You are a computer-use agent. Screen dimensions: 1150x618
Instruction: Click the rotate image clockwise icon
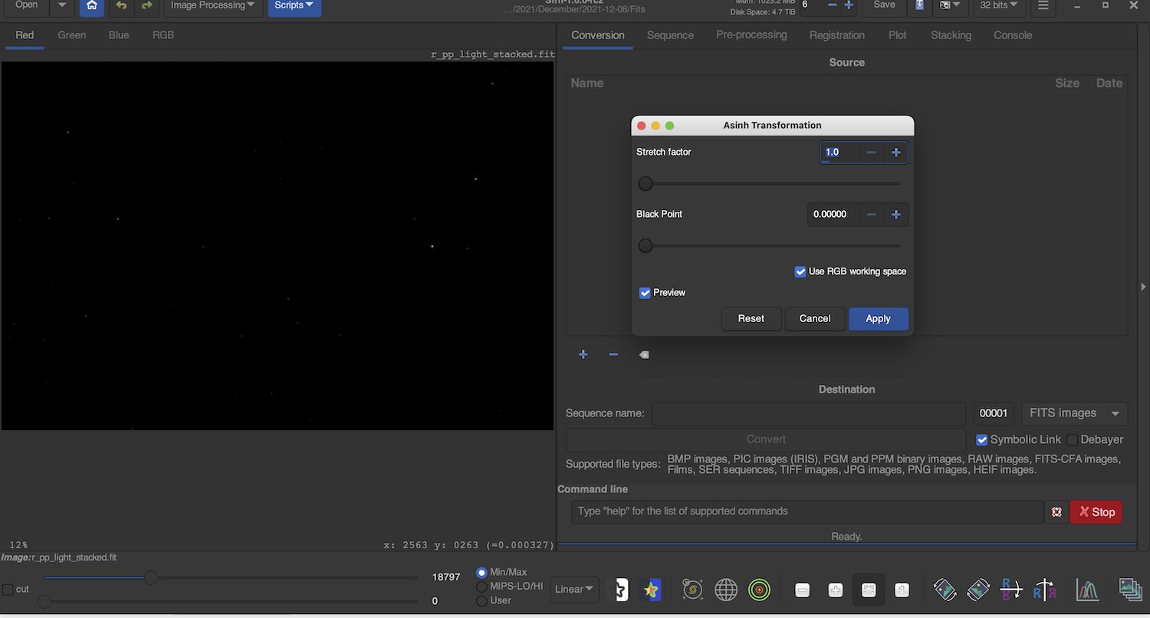(978, 589)
